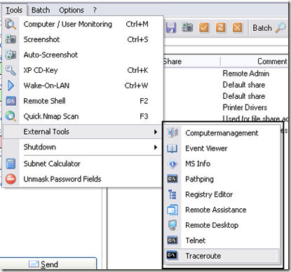Click the Screenshot camera icon in Tools menu
291x272 pixels.
coord(11,39)
